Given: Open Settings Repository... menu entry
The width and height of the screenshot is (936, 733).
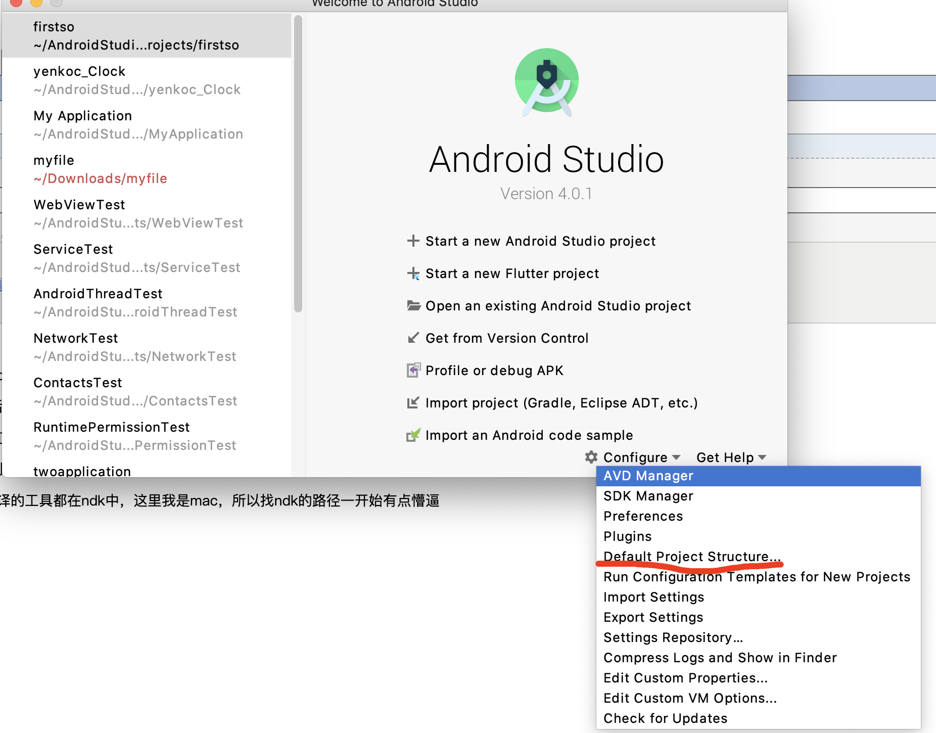Looking at the screenshot, I should (x=758, y=638).
